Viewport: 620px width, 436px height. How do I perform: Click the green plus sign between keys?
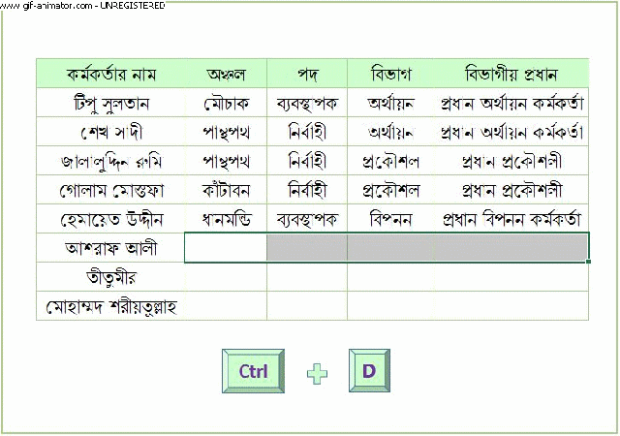(x=317, y=372)
